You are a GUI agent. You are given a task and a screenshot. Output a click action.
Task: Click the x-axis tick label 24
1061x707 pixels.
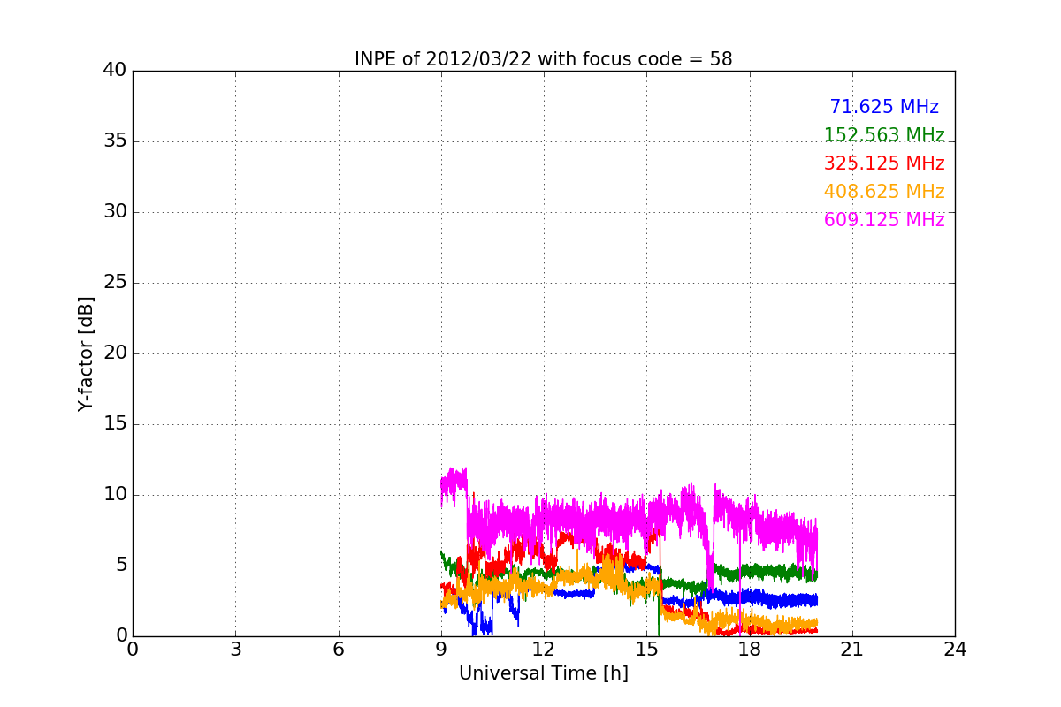955,650
